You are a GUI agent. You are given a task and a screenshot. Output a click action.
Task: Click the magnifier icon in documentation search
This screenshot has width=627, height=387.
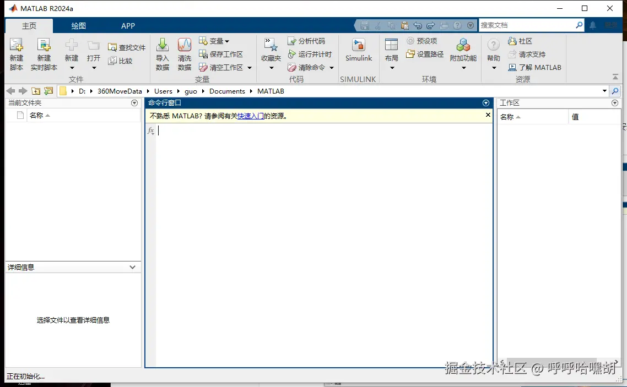pyautogui.click(x=579, y=25)
